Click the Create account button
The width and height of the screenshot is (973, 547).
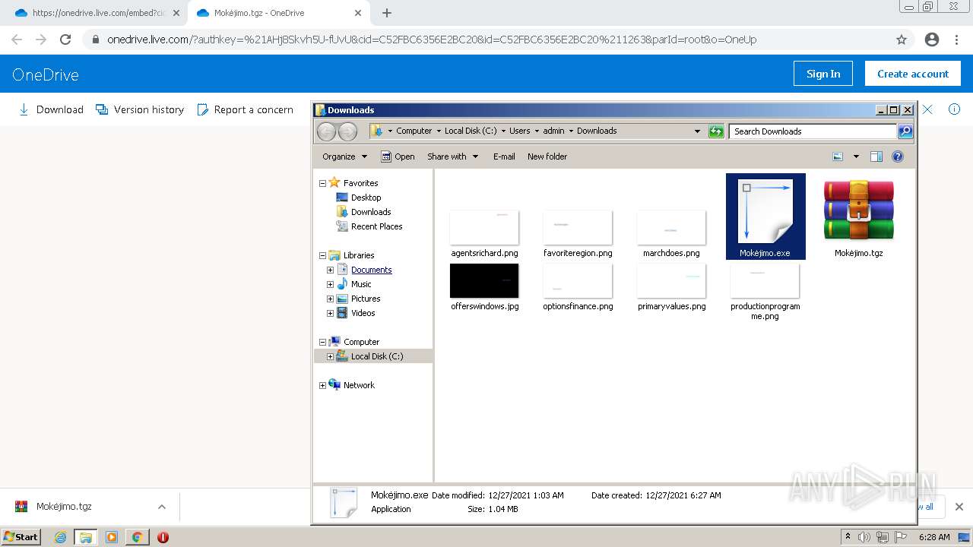913,74
